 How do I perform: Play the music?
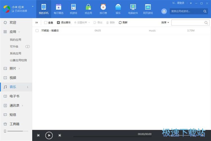coord(49,135)
